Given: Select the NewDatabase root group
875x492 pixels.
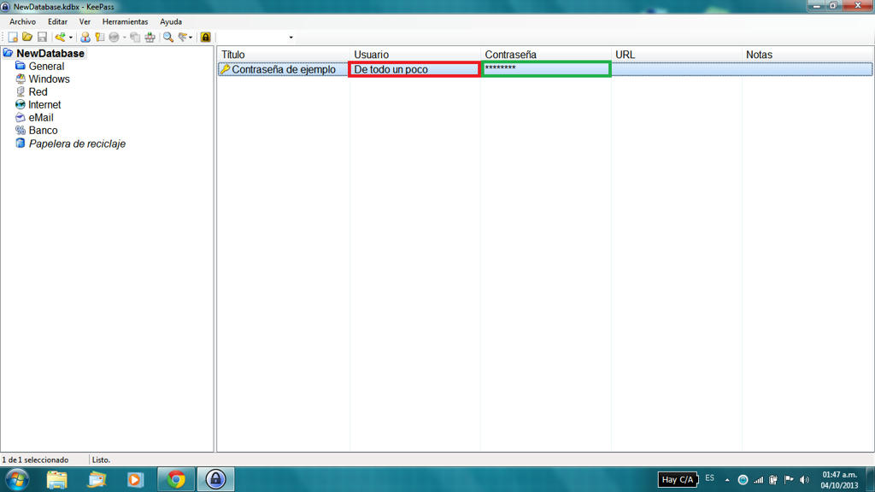Looking at the screenshot, I should pyautogui.click(x=50, y=54).
